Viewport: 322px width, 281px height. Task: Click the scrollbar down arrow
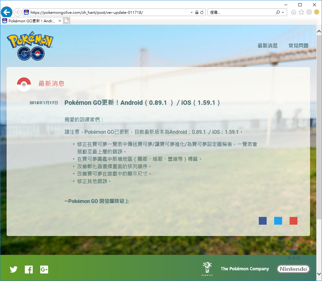[319, 274]
